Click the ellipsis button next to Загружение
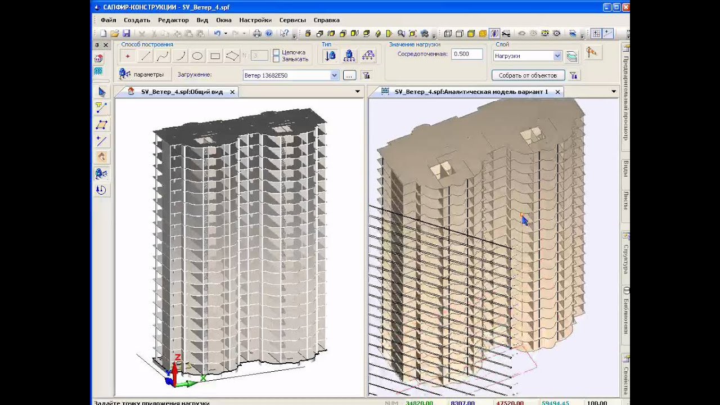This screenshot has width=720, height=405. (349, 75)
